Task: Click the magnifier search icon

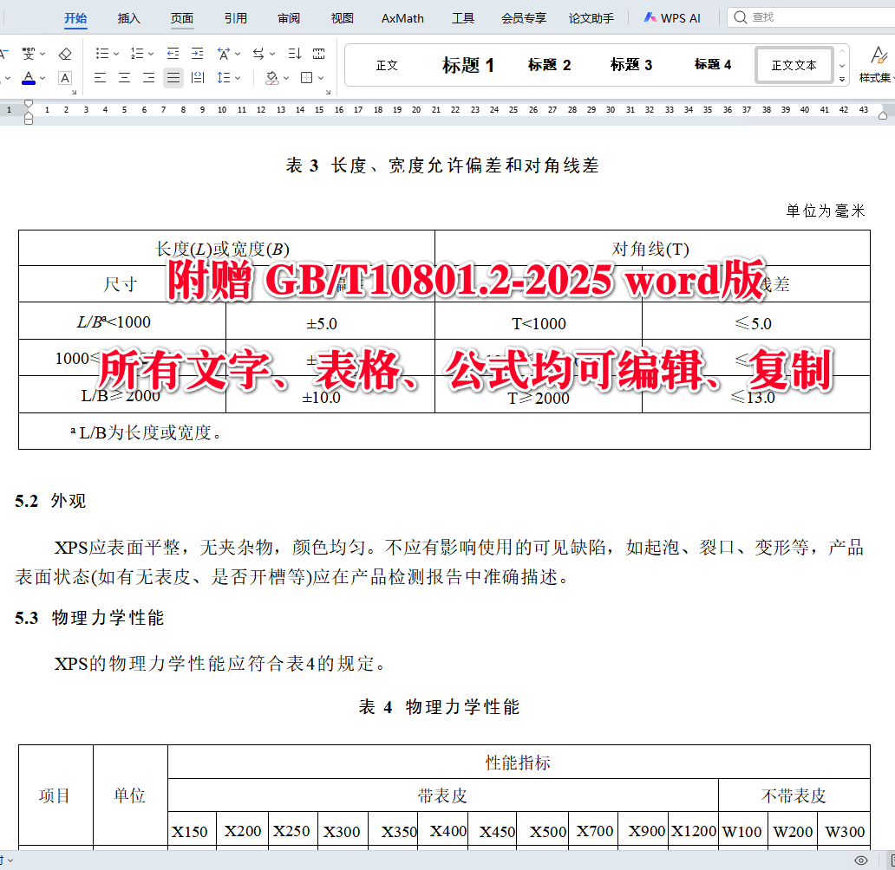Action: coord(741,17)
